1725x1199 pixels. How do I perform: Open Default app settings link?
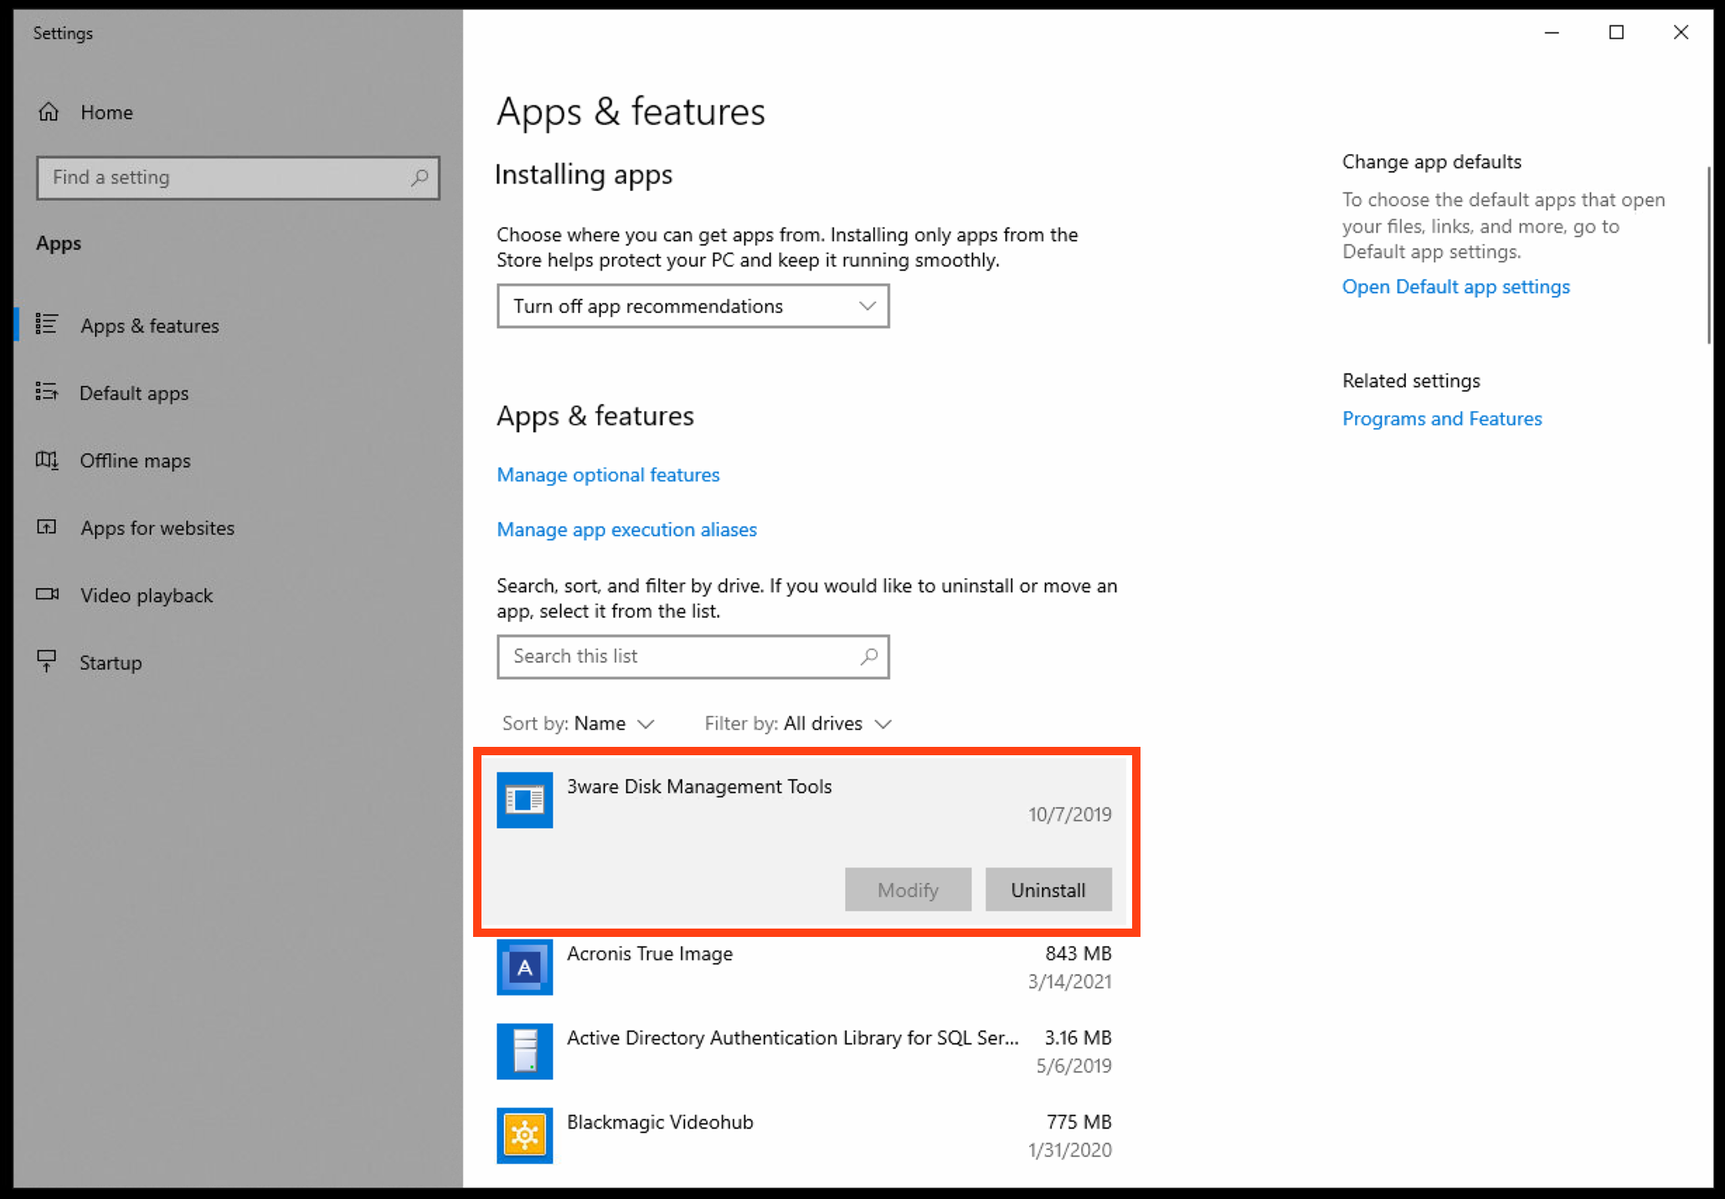point(1455,286)
